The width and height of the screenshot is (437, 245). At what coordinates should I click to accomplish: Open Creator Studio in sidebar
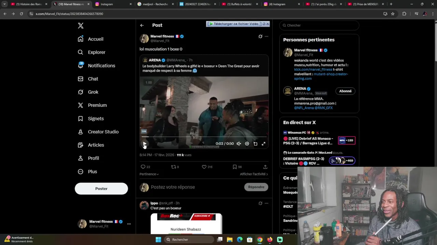pos(98,132)
